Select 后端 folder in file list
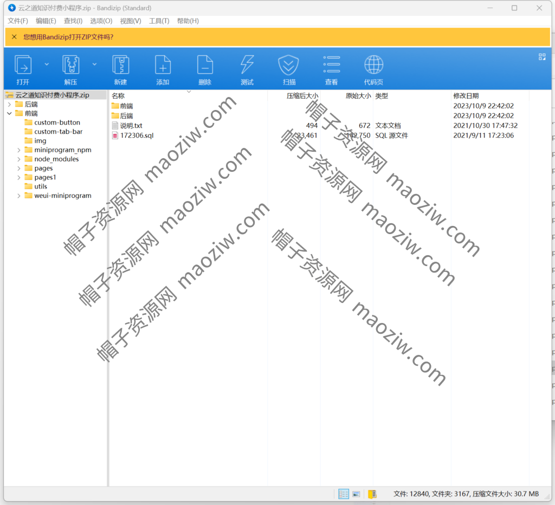 [126, 116]
